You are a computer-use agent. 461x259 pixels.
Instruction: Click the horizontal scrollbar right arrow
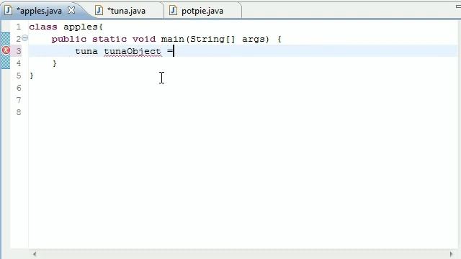pyautogui.click(x=452, y=254)
